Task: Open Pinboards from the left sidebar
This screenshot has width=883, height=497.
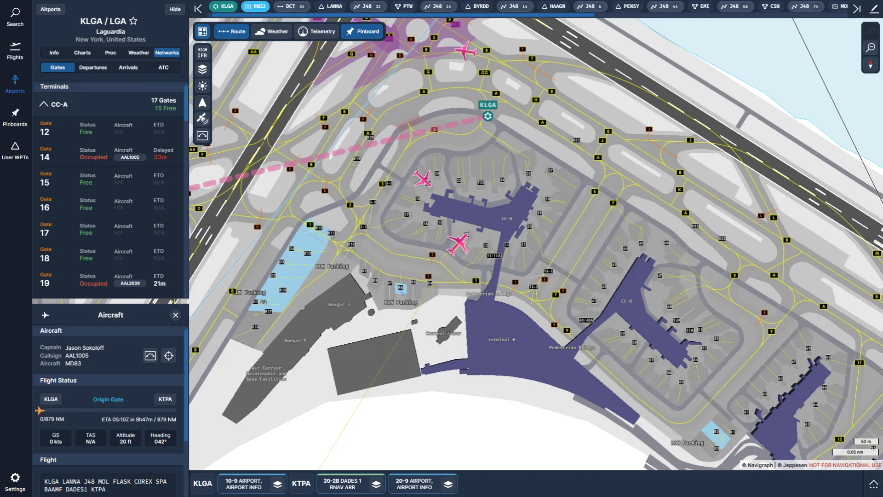Action: click(x=15, y=116)
